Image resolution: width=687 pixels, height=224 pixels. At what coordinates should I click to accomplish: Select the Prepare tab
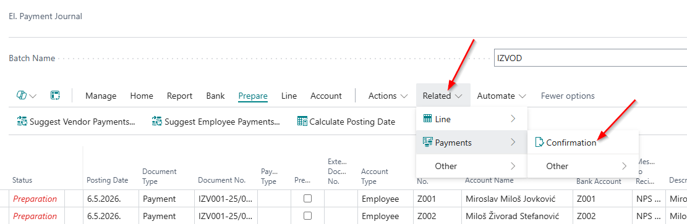pyautogui.click(x=253, y=96)
